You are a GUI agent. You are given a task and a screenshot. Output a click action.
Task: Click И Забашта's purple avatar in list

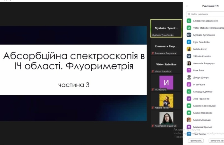189,84
